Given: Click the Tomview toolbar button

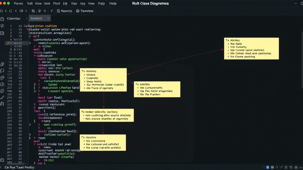Looking at the screenshot, I should point(85,11).
